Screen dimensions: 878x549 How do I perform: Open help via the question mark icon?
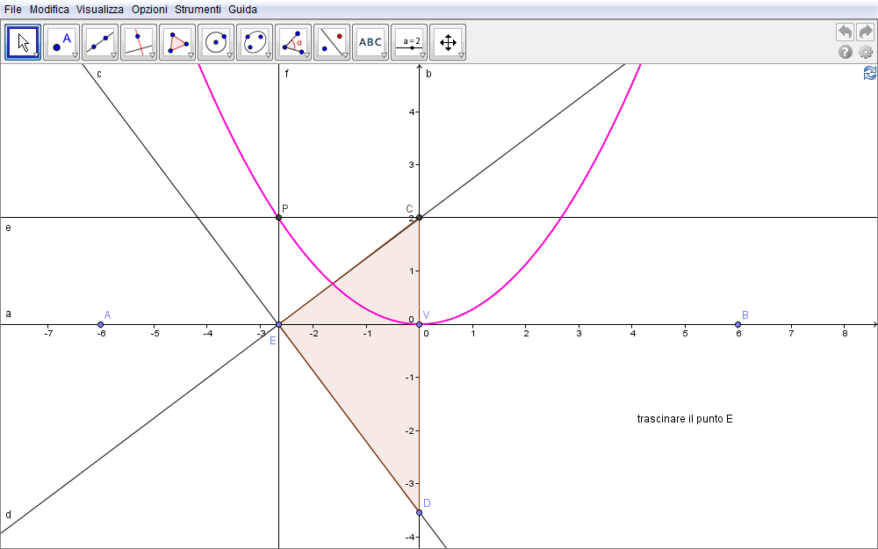(846, 52)
